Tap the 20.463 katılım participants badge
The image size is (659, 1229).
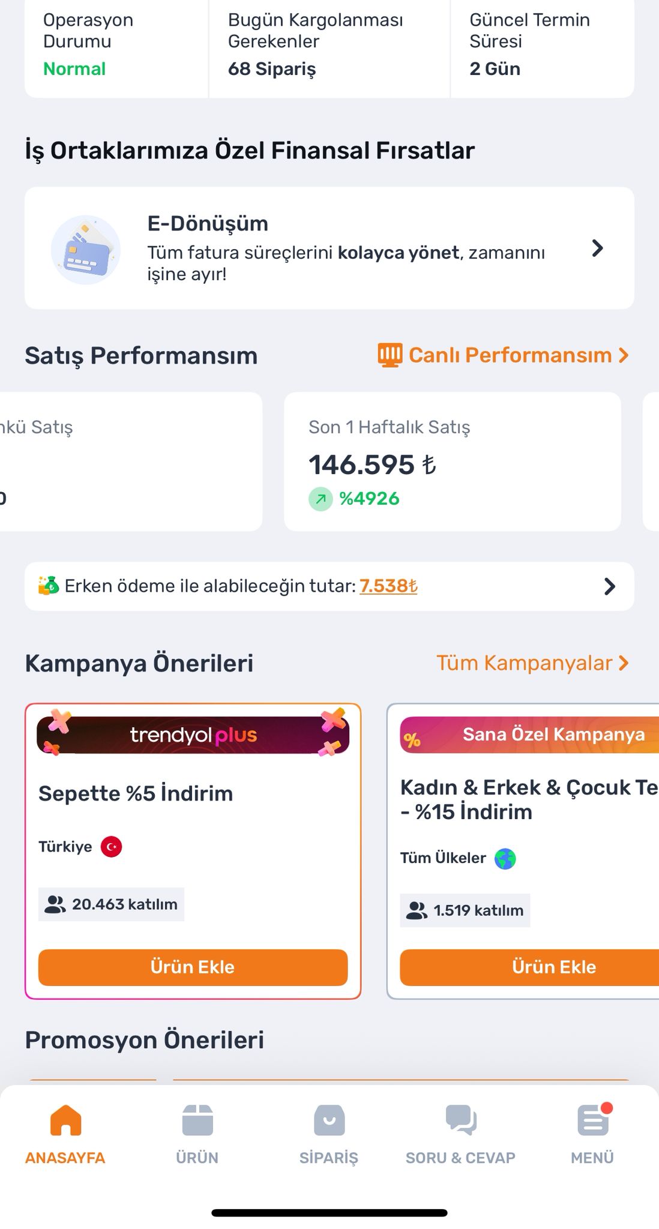(x=112, y=904)
